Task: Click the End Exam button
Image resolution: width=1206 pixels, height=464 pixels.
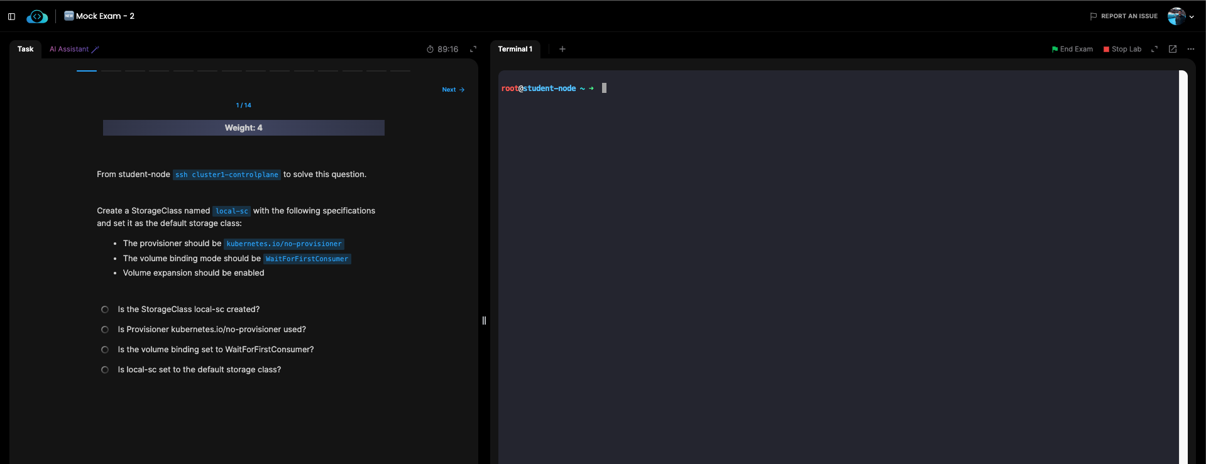Action: coord(1072,49)
